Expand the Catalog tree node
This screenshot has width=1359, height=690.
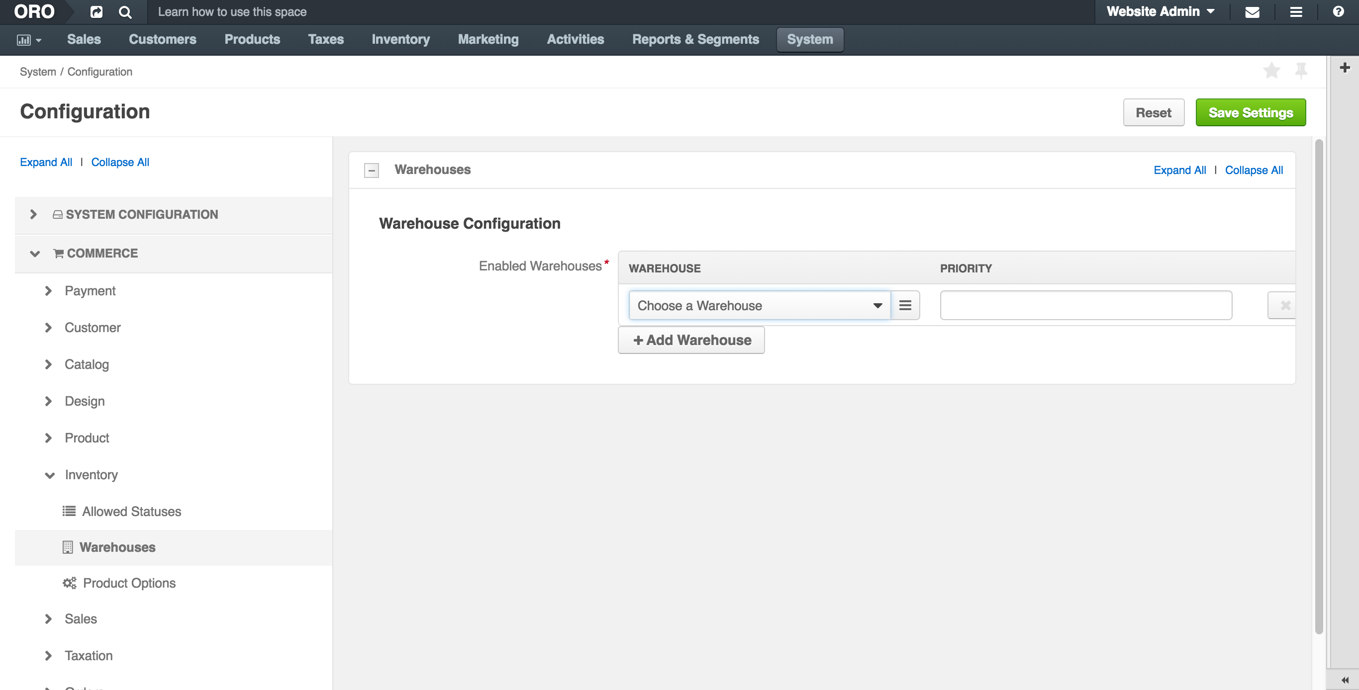tap(49, 365)
